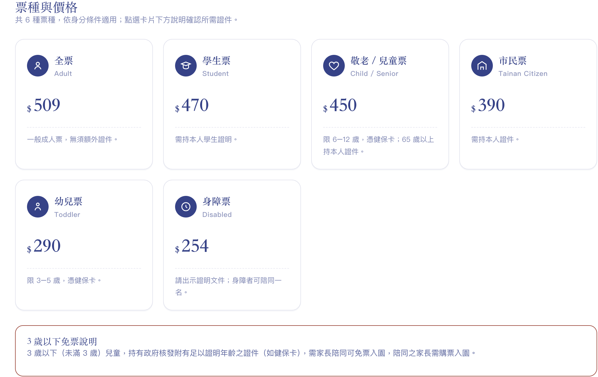The height and width of the screenshot is (377, 598).
Task: Click the graduation cap icon for 學生票
Action: coord(186,66)
